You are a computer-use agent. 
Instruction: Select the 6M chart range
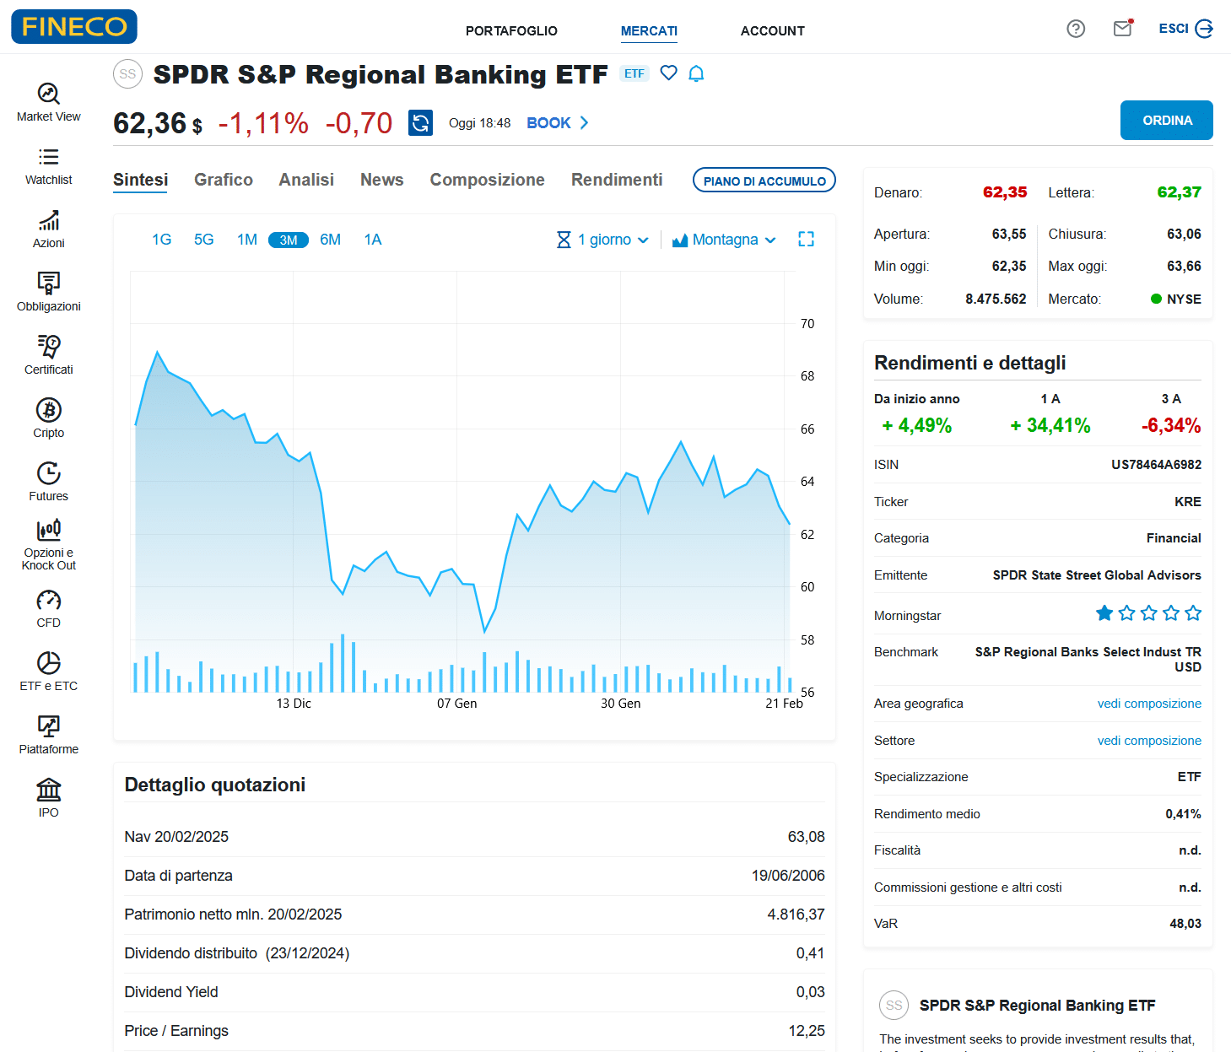330,240
